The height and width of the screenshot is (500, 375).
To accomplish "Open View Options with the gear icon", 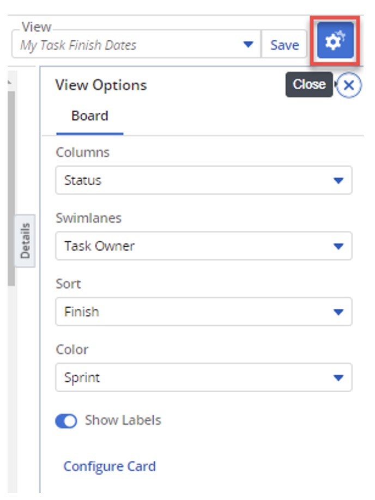I will (335, 40).
